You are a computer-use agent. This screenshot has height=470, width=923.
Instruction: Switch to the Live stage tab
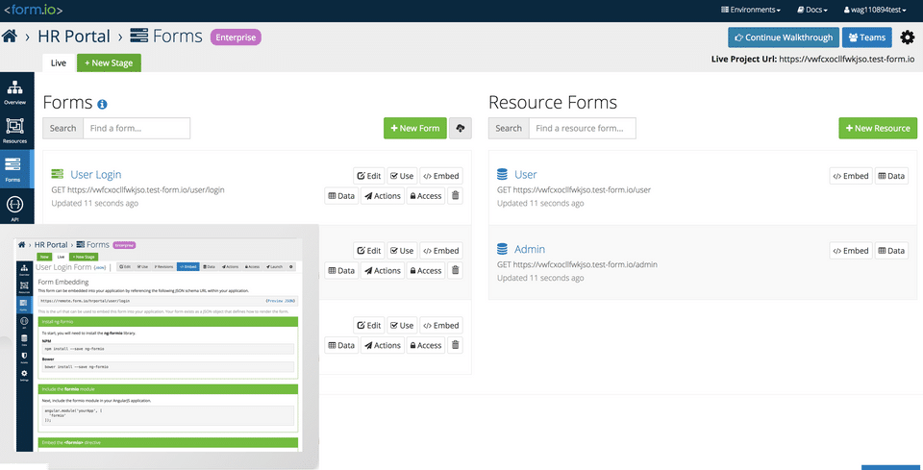pos(58,62)
